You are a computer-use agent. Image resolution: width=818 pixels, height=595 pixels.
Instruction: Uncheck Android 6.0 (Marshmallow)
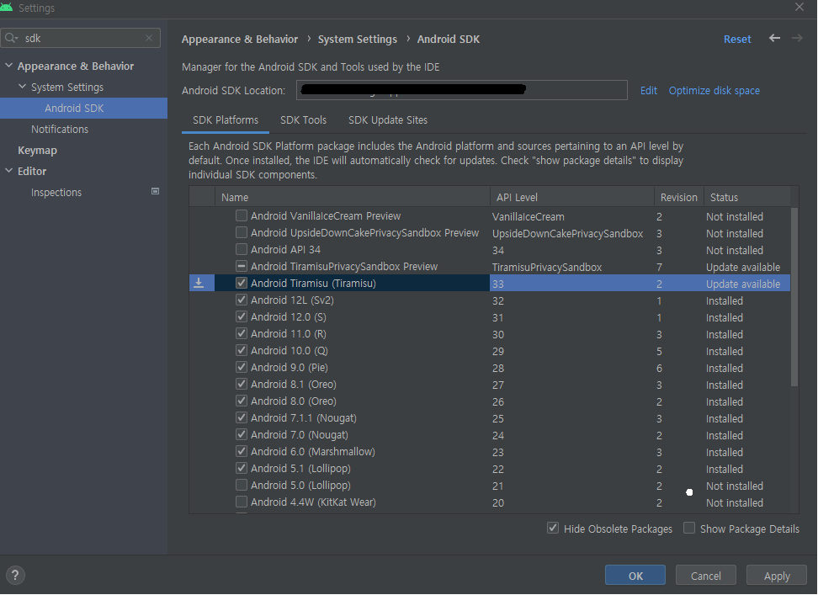tap(241, 451)
